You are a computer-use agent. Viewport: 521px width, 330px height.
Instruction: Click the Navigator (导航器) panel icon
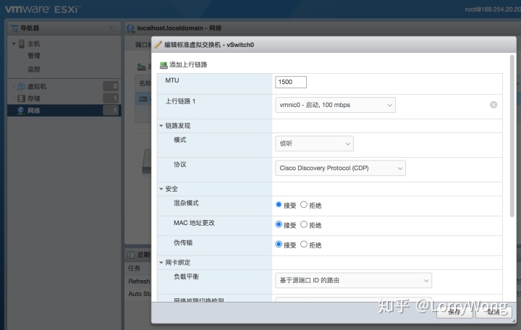(x=14, y=28)
